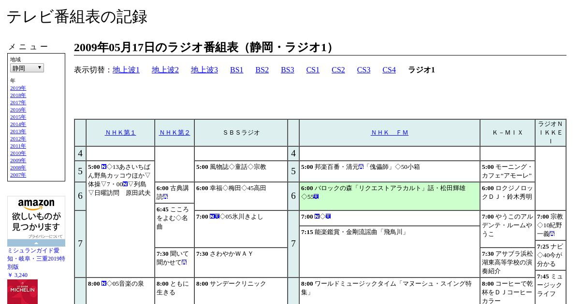Screen dimensions: 580x304
Task: Open the 静岡 region dropdown
Action: coord(27,68)
